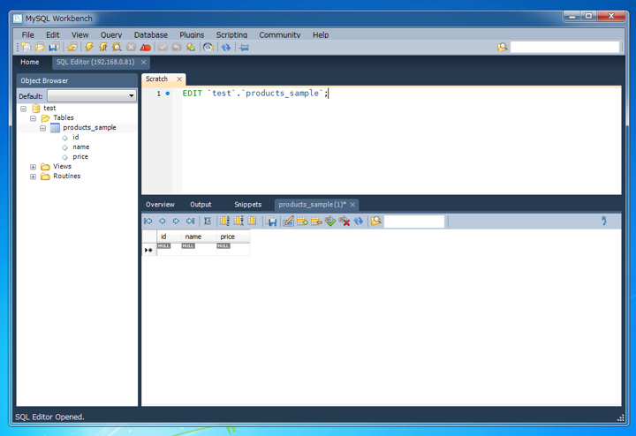Open an SQL script file from toolbar
The height and width of the screenshot is (436, 636).
(40, 47)
